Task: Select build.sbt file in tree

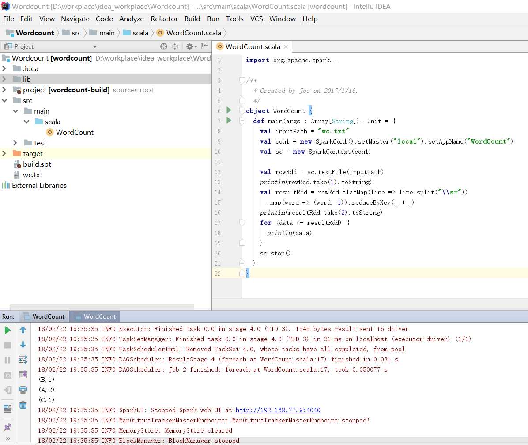Action: coord(33,164)
